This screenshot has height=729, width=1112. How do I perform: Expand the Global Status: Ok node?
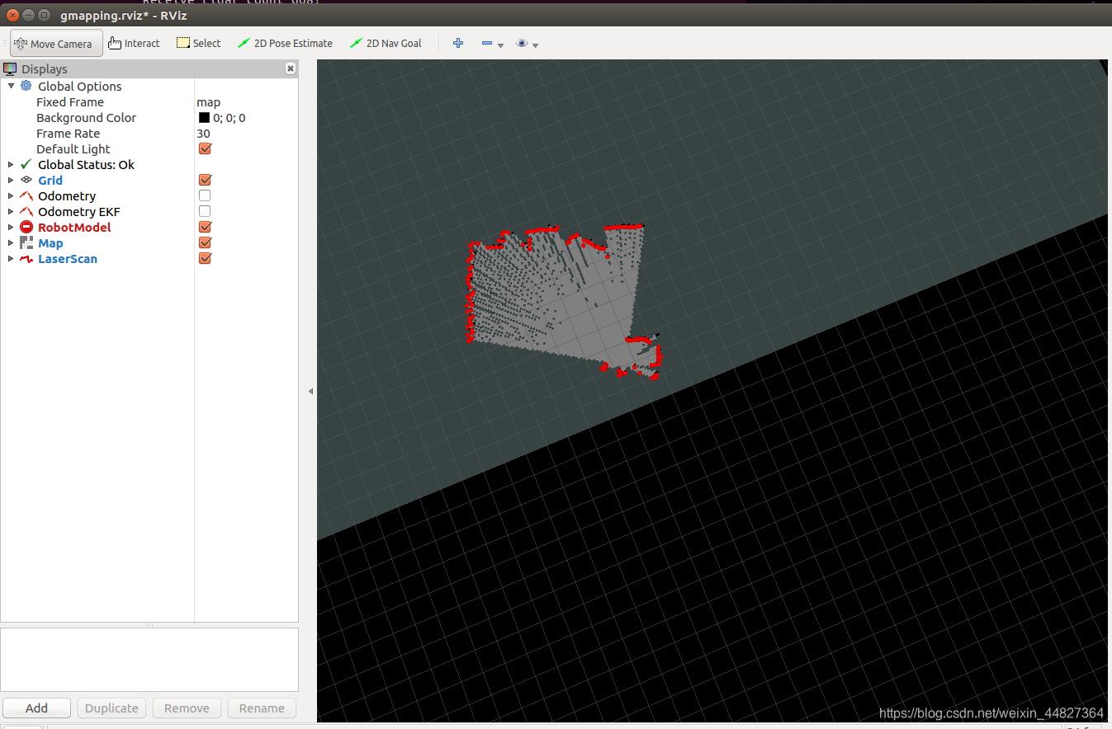[11, 165]
